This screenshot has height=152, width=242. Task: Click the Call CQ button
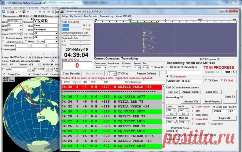173,92
